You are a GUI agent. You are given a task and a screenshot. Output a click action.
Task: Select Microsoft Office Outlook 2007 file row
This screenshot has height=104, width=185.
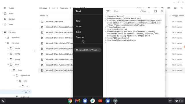click(56, 54)
